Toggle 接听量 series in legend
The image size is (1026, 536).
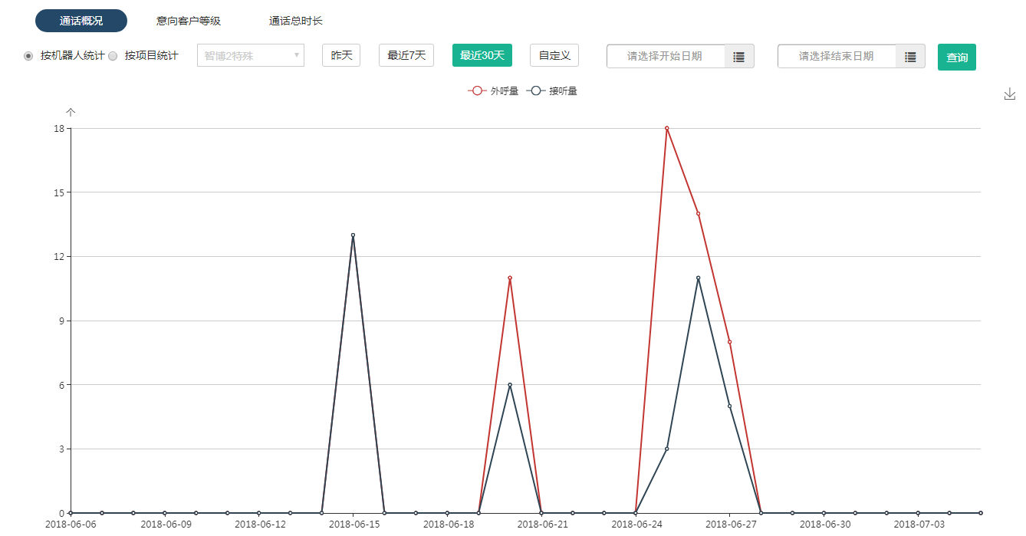coord(552,90)
